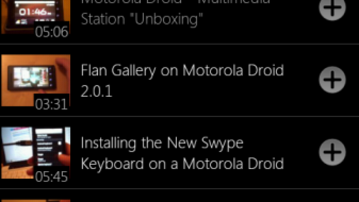Click the divider line above the Swype Keyboard row
Image resolution: width=359 pixels, height=202 pixels.
coord(180,116)
